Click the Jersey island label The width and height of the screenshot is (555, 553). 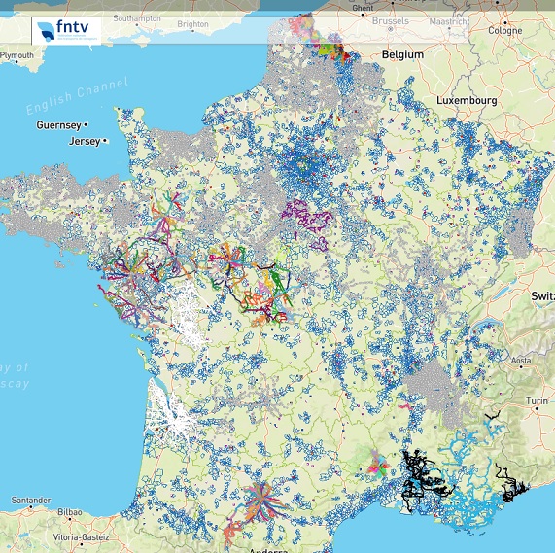tap(85, 141)
